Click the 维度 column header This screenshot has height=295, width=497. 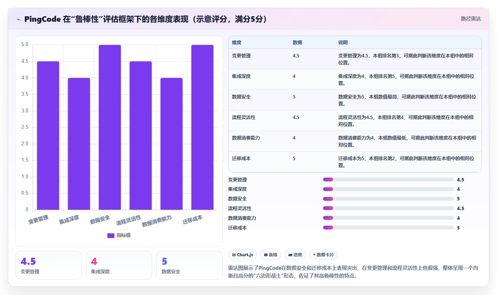tap(236, 43)
